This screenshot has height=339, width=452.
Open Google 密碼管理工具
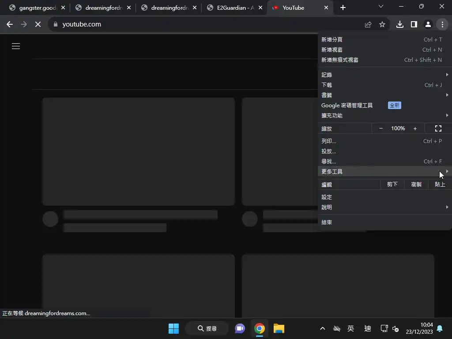(x=384, y=105)
